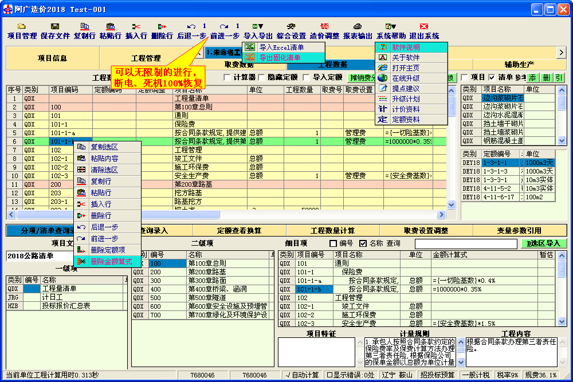
Task: Click the right arrow beside the project tabs
Action: [562, 53]
